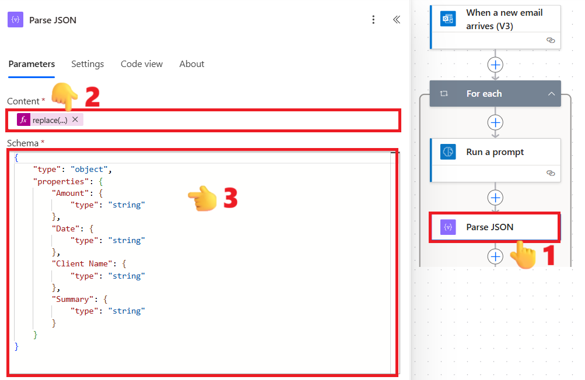Viewport: 585px width, 380px height.
Task: Click the Outlook icon on email trigger
Action: (448, 19)
